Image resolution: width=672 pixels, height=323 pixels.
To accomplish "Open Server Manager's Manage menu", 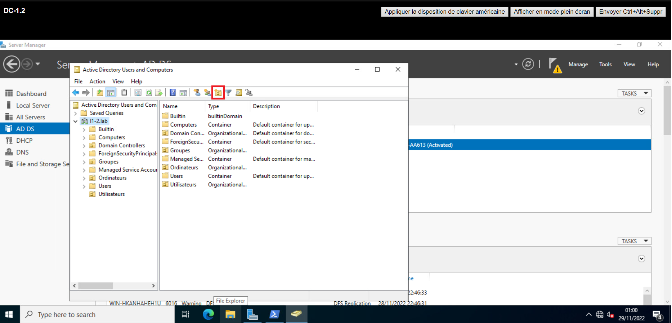I will (x=578, y=64).
